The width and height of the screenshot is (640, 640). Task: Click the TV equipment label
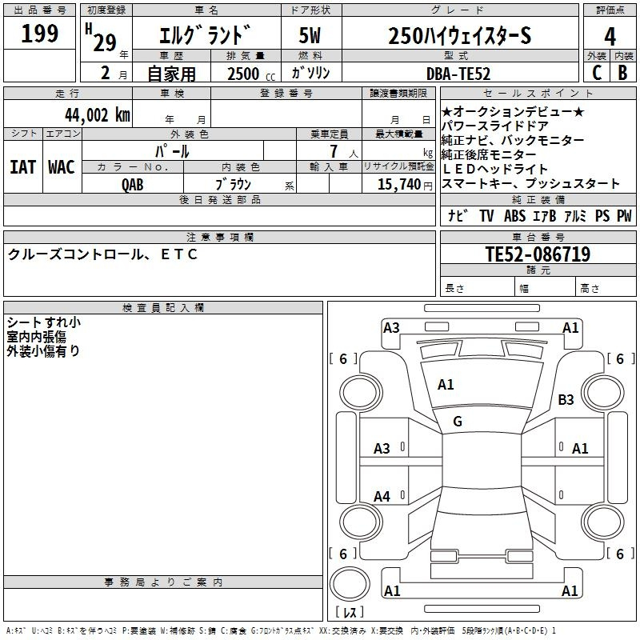coord(486,215)
